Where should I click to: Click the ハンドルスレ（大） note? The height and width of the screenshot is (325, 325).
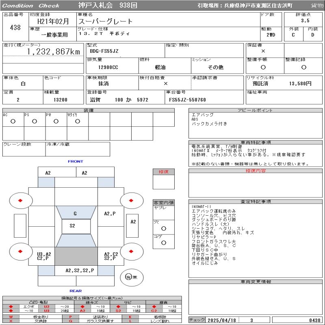pyautogui.click(x=210, y=224)
